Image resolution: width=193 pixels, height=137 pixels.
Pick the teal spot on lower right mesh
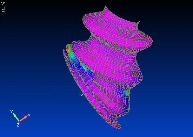click(x=126, y=93)
